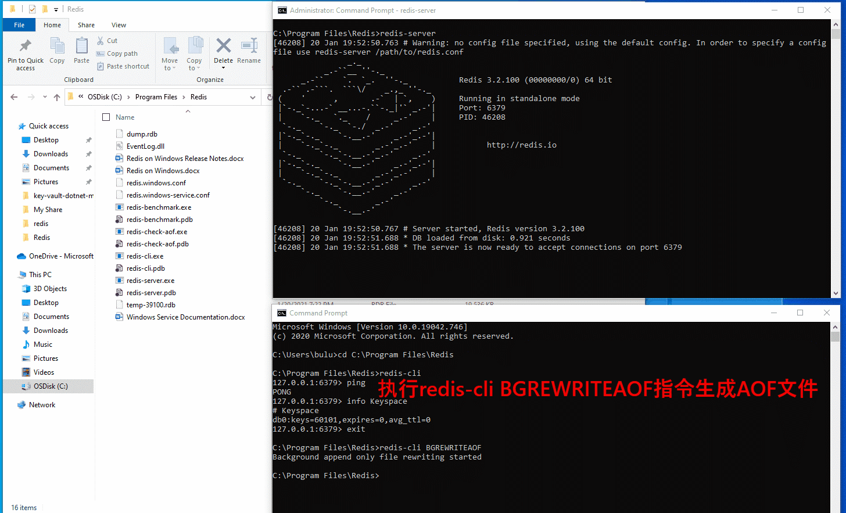846x513 pixels.
Task: Select pinned Pictures under Quick access
Action: (x=46, y=182)
